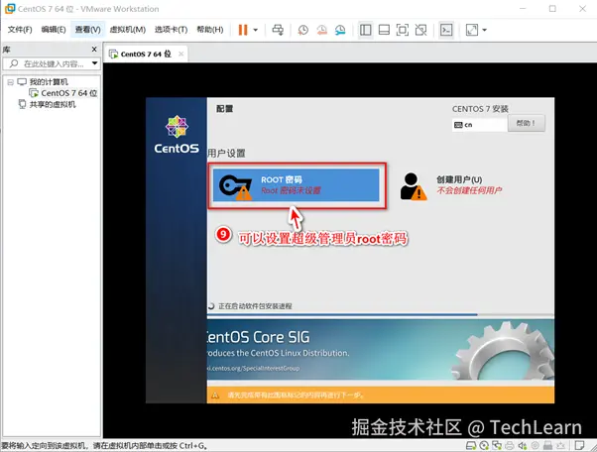Click the sound card status bar icon
Image resolution: width=597 pixels, height=452 pixels.
pos(523,445)
